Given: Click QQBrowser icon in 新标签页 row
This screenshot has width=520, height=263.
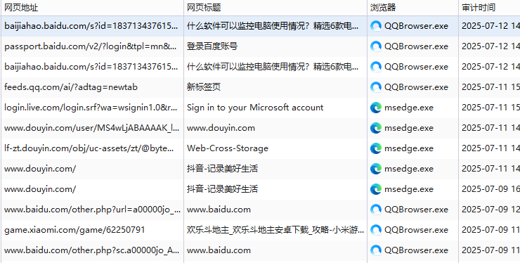Looking at the screenshot, I should 376,87.
